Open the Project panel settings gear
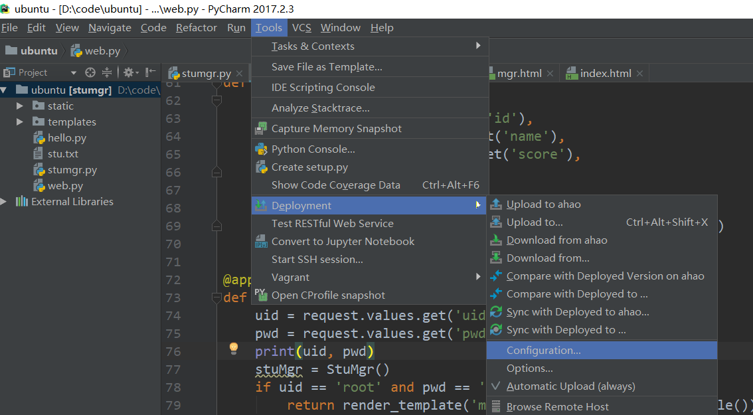The image size is (753, 415). pos(130,72)
